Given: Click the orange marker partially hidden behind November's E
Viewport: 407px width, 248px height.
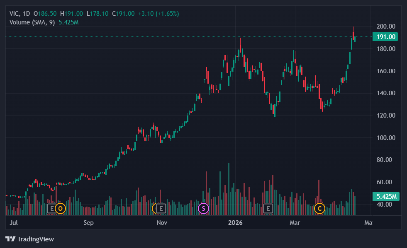Looking at the screenshot, I should tap(155, 208).
